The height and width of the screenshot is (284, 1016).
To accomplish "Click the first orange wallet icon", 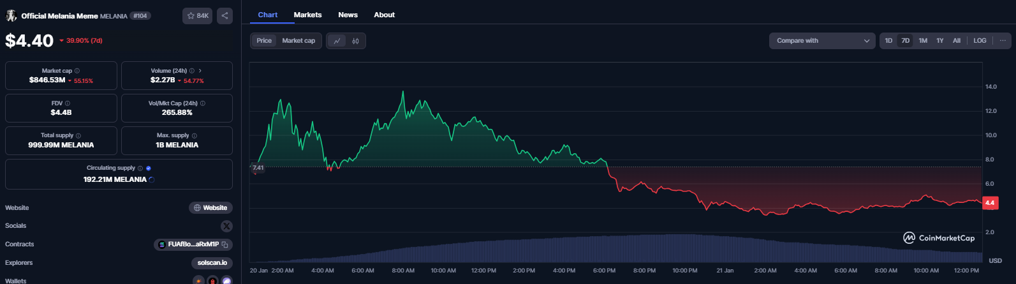I will pos(199,281).
